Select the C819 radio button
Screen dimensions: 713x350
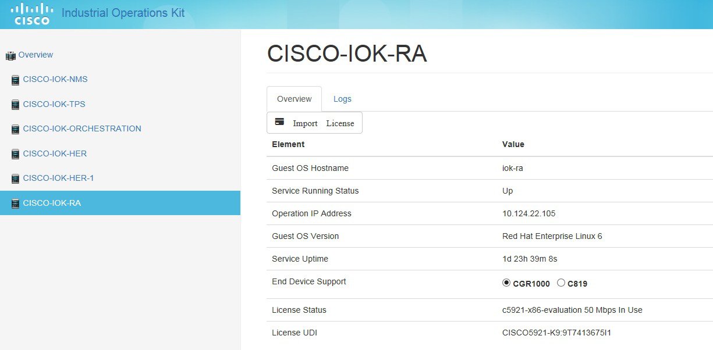tap(561, 283)
